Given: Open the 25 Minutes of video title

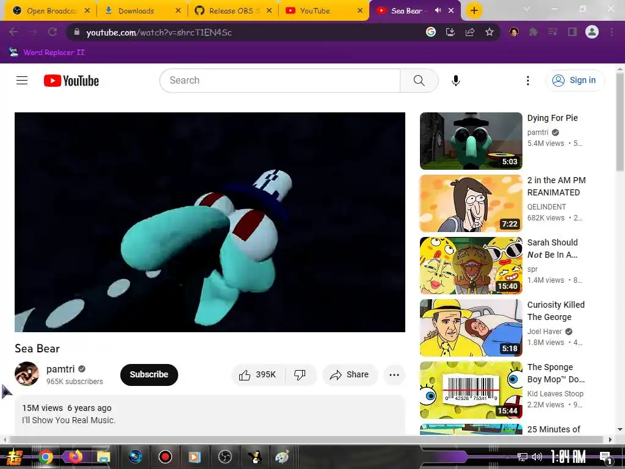Looking at the screenshot, I should coord(554,429).
